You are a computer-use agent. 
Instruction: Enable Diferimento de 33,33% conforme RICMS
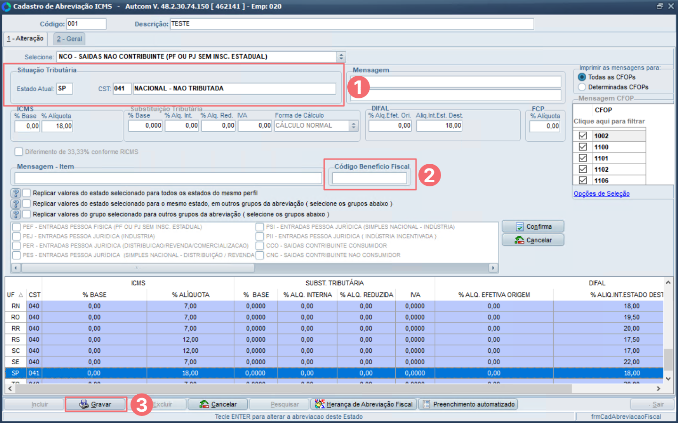coord(19,152)
